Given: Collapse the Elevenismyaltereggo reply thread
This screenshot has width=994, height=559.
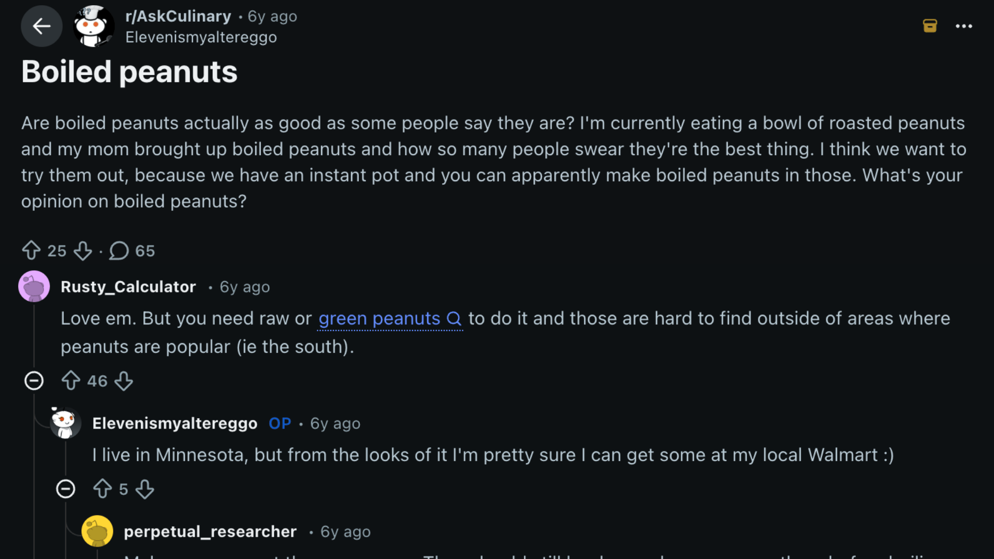Looking at the screenshot, I should click(66, 489).
